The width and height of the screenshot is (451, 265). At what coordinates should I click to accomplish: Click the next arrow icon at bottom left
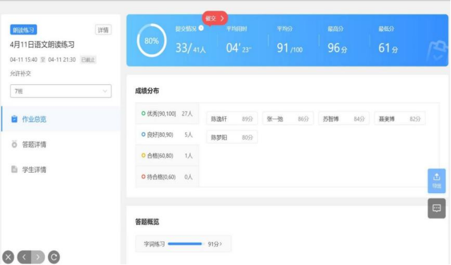pyautogui.click(x=38, y=257)
